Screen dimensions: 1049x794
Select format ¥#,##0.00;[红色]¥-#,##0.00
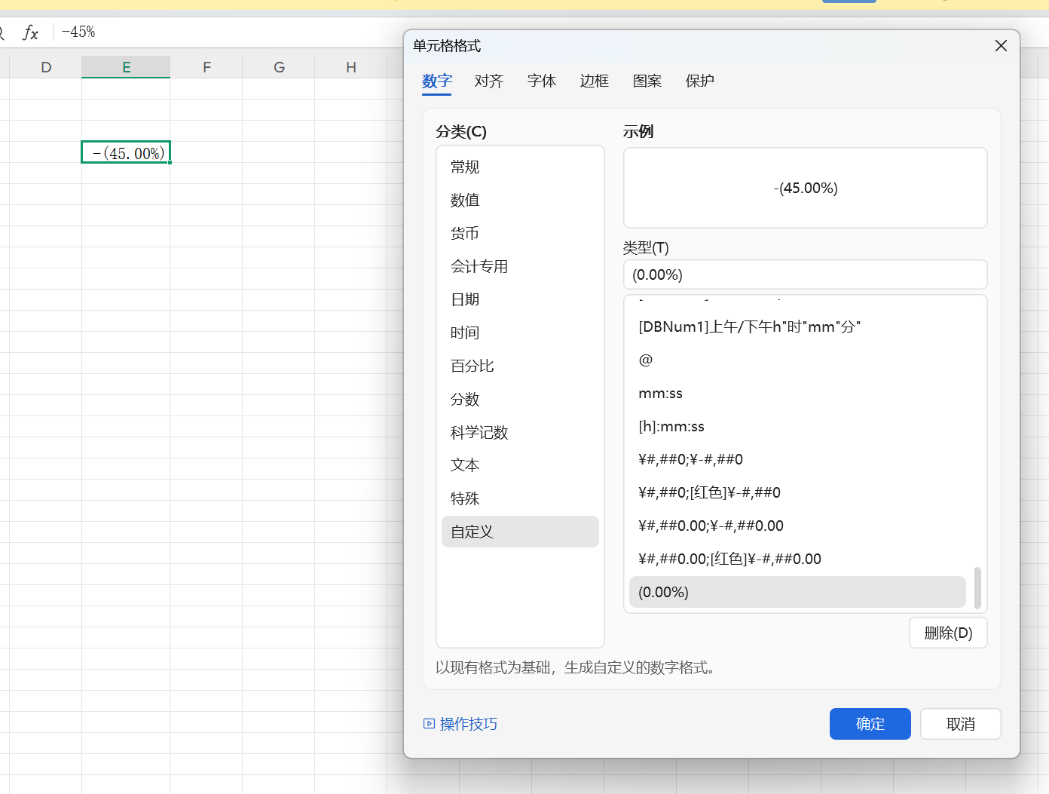click(797, 559)
